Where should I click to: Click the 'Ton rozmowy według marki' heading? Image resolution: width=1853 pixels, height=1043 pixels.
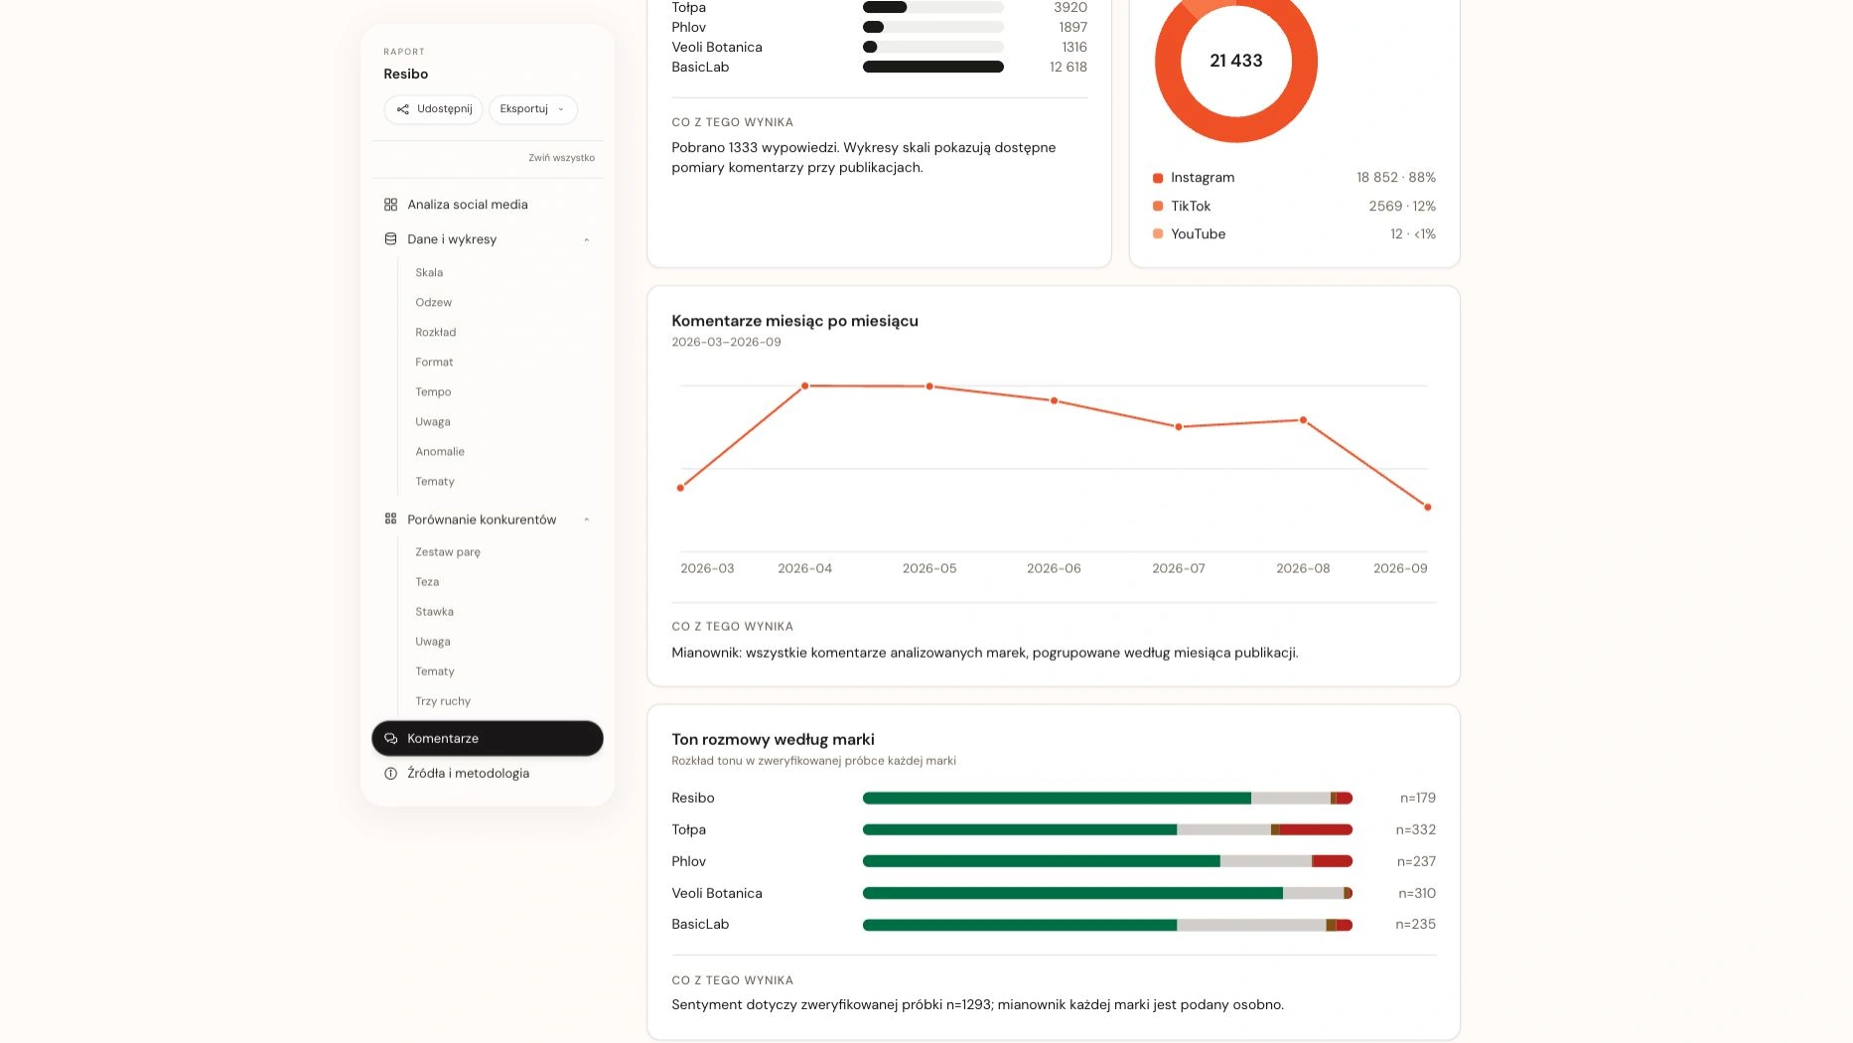[773, 739]
